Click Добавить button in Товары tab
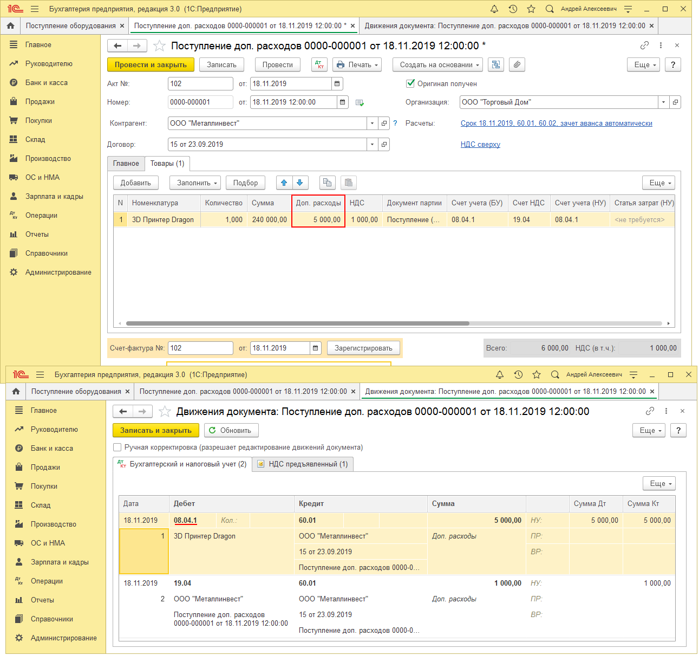 coord(136,183)
